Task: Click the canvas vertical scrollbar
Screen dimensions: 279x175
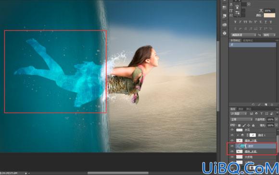Action: 218,76
